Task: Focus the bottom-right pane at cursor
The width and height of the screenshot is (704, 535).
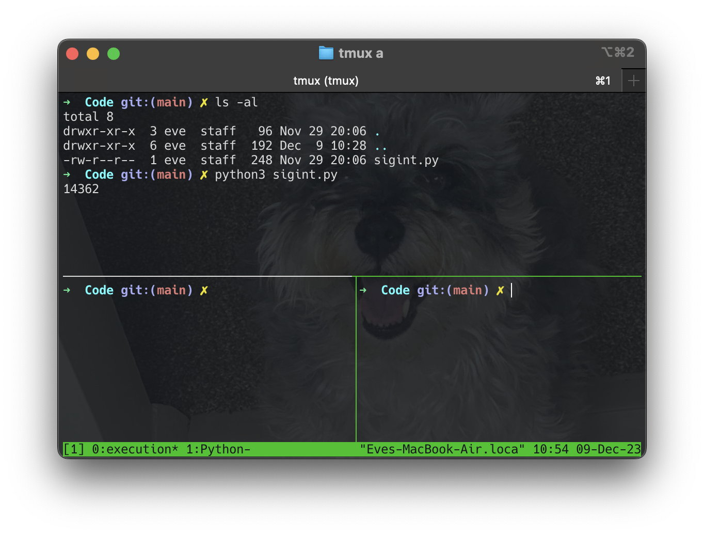Action: (511, 290)
